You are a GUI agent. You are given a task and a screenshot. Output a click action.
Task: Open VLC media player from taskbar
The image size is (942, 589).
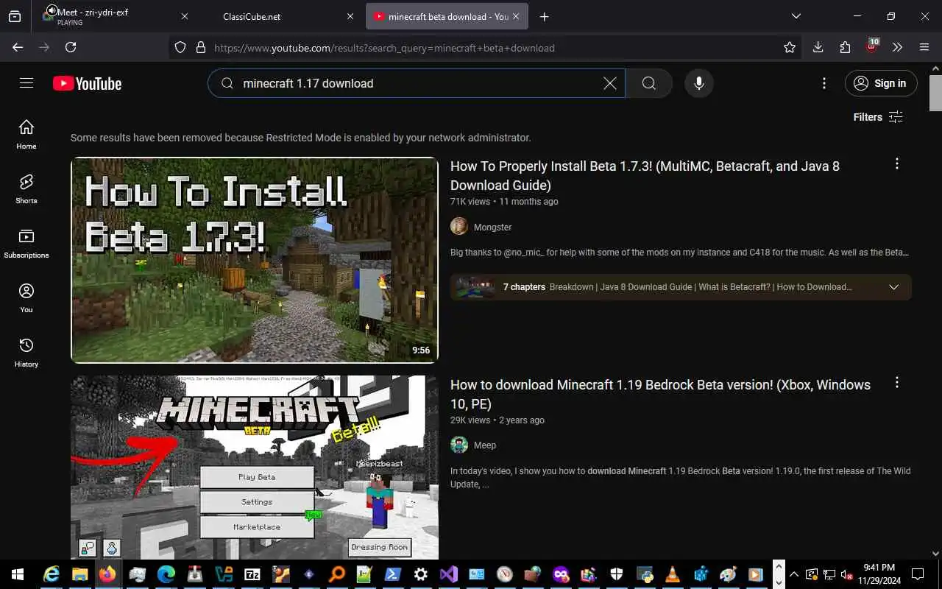672,574
